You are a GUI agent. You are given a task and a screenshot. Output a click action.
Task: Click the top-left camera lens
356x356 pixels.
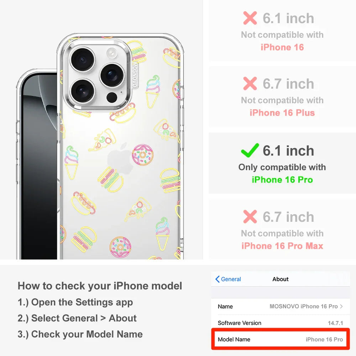pos(83,59)
